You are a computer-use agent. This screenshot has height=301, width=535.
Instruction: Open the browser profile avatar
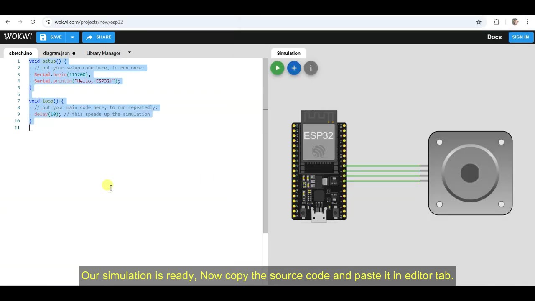point(515,22)
